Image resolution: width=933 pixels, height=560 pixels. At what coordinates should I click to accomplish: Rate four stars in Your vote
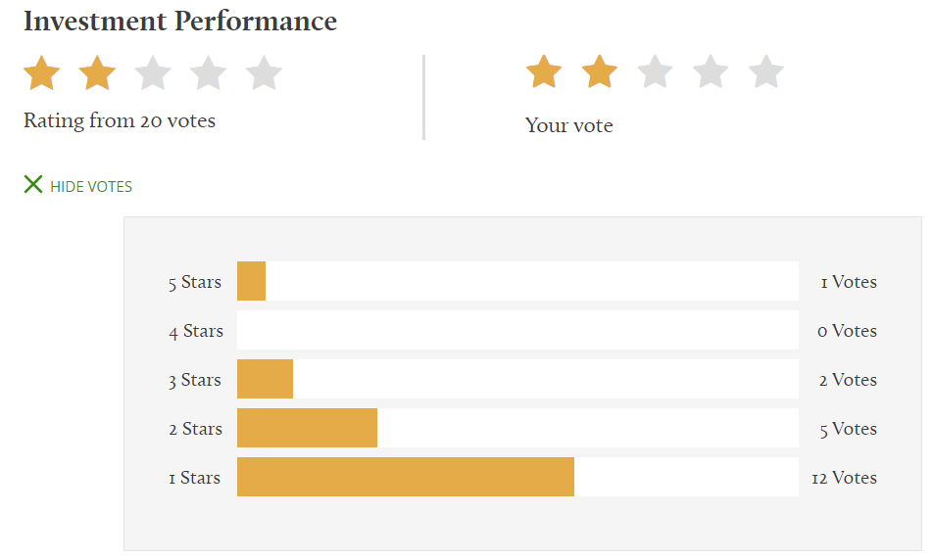(711, 71)
